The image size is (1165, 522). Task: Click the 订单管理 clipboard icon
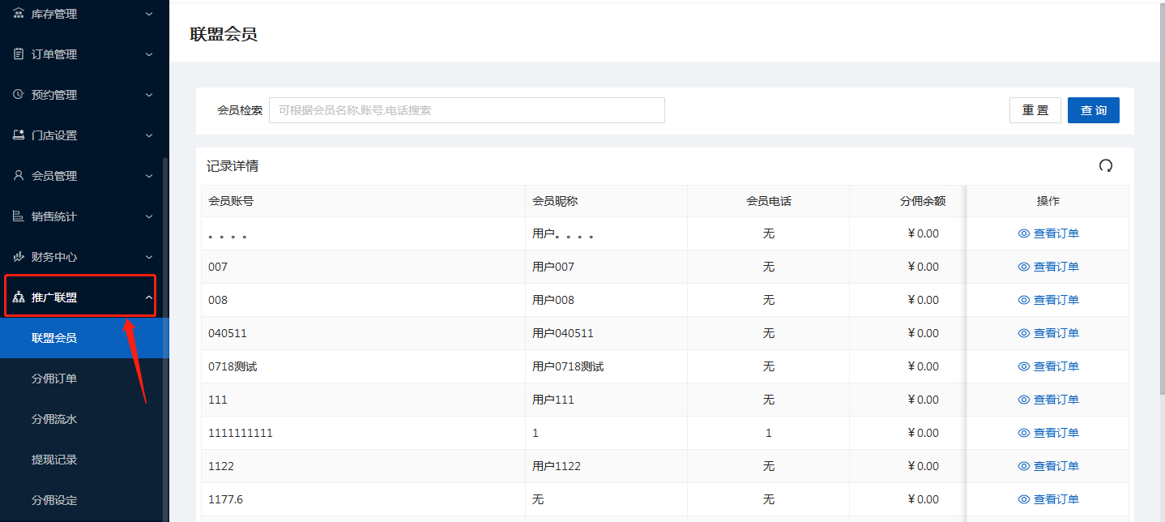point(19,54)
